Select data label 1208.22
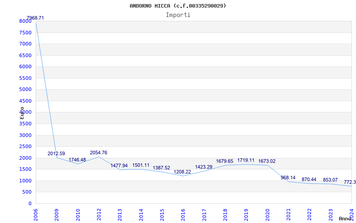Screen dimensions: 356x223 click(x=182, y=172)
